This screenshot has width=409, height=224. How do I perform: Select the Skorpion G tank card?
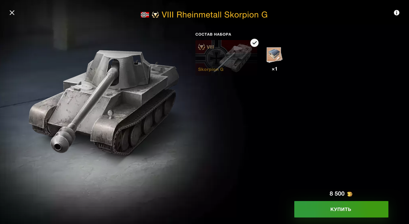226,58
